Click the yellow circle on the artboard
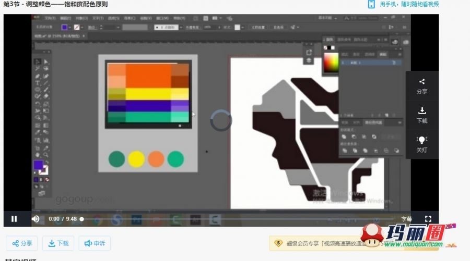 pos(136,159)
